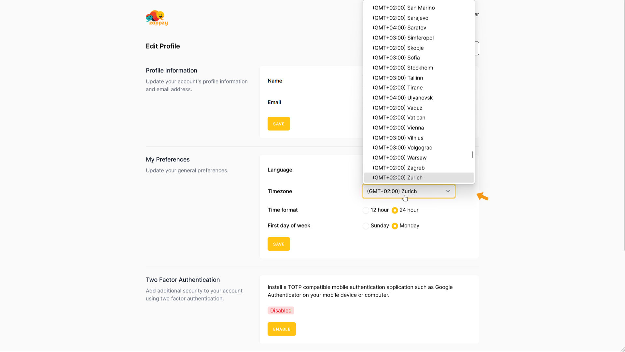Select (GMT+02:00) Zagreb from dropdown
This screenshot has height=352, width=625.
click(398, 168)
